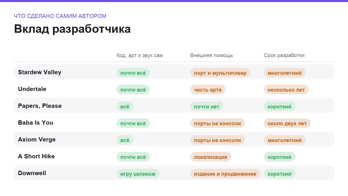Click the row name 'Downwell'
This screenshot has width=348, height=196.
(x=32, y=173)
